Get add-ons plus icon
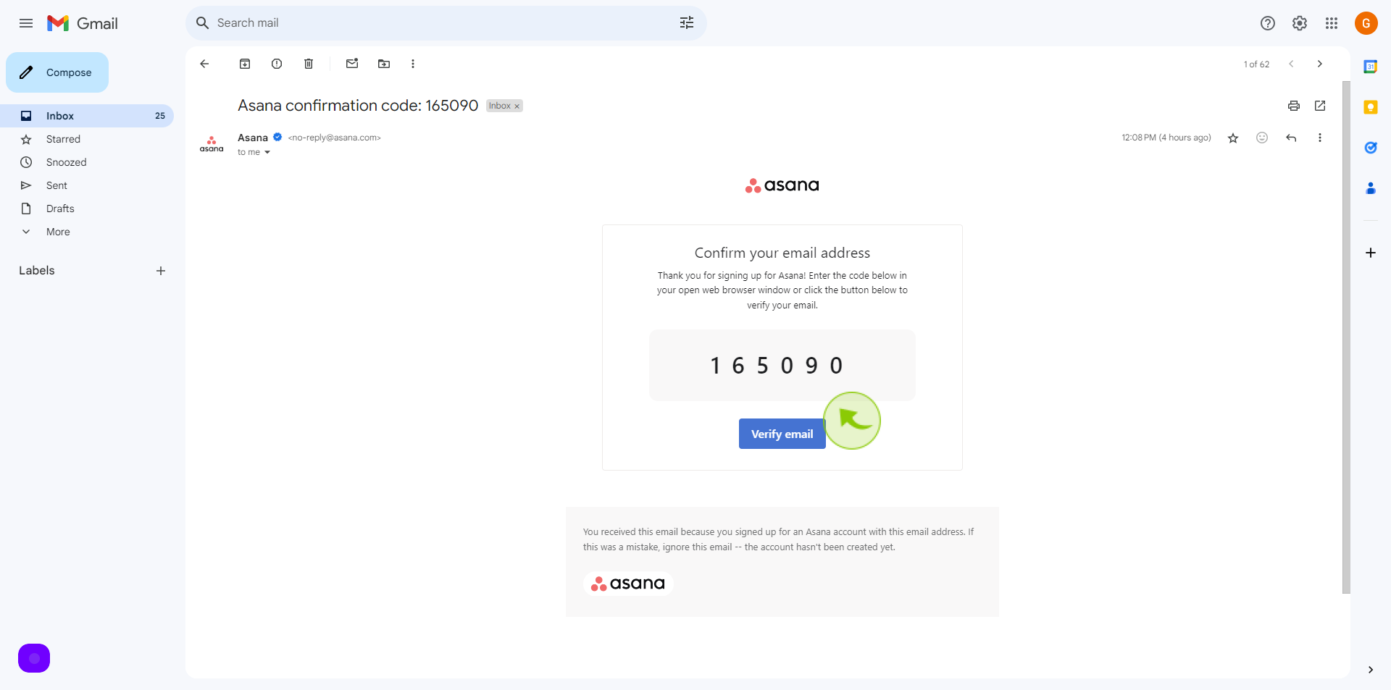 coord(1371,253)
